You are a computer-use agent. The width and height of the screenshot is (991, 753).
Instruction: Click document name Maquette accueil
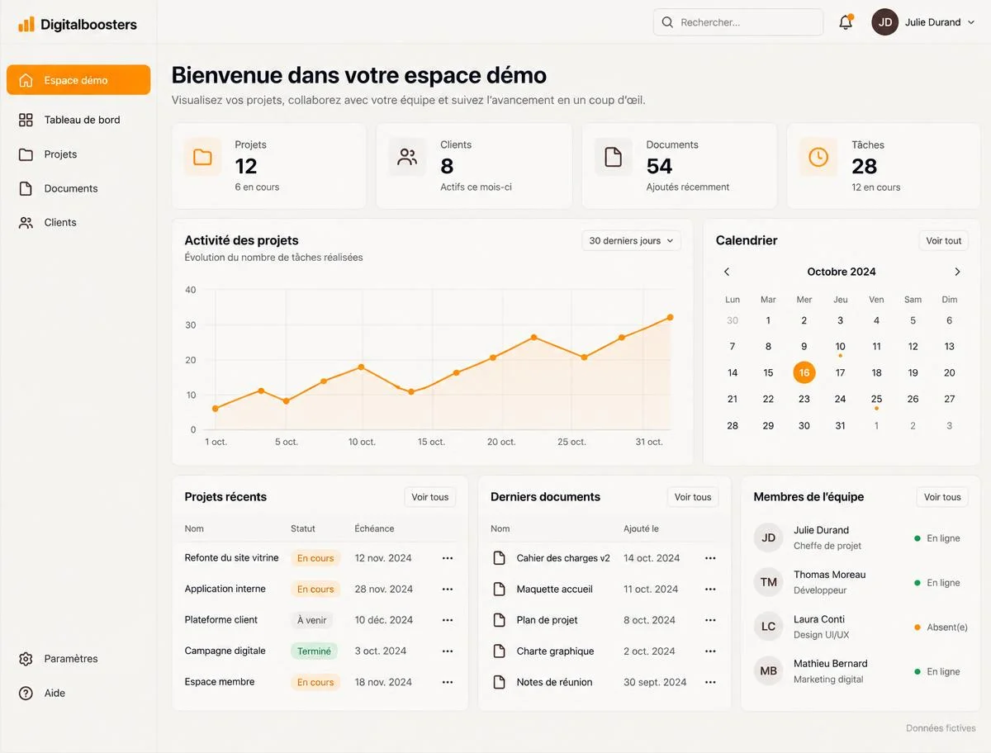(x=555, y=590)
